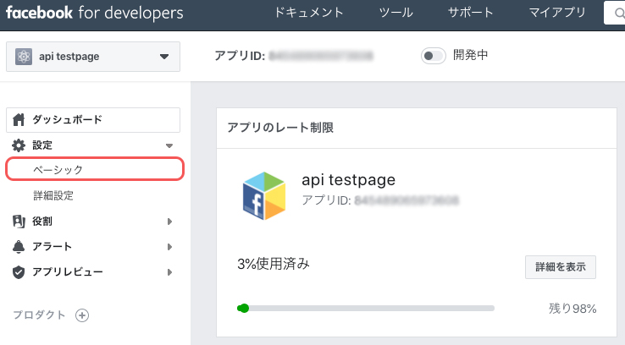
Task: Click the plus icon beside プロダクト
Action: (82, 315)
